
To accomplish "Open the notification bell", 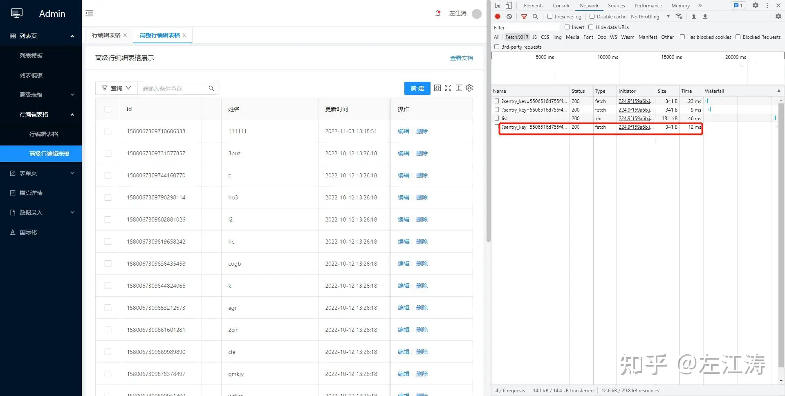I will 438,13.
